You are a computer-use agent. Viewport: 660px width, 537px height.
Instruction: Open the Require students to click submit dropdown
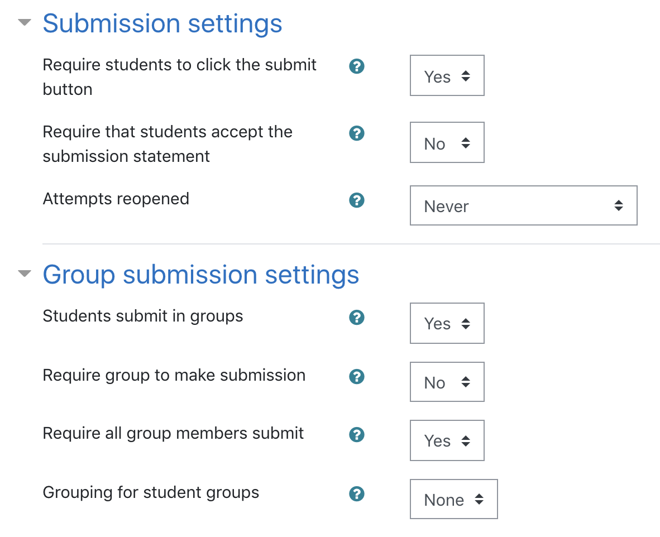(447, 75)
